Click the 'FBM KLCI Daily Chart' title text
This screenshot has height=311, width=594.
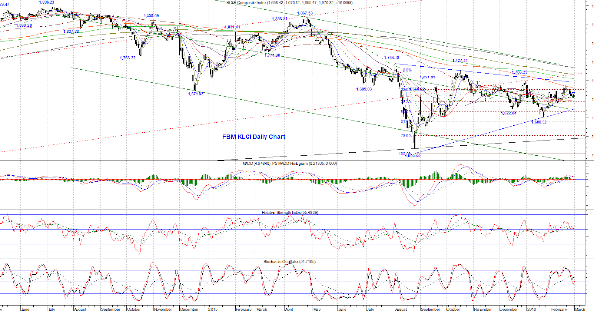click(x=252, y=137)
